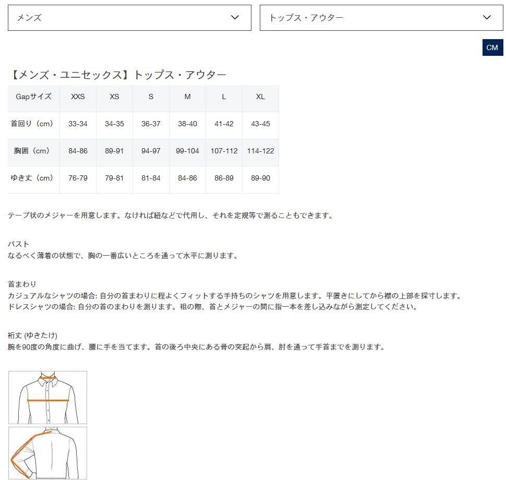506x480 pixels.
Task: Click neck value 43-45
Action: click(x=260, y=124)
